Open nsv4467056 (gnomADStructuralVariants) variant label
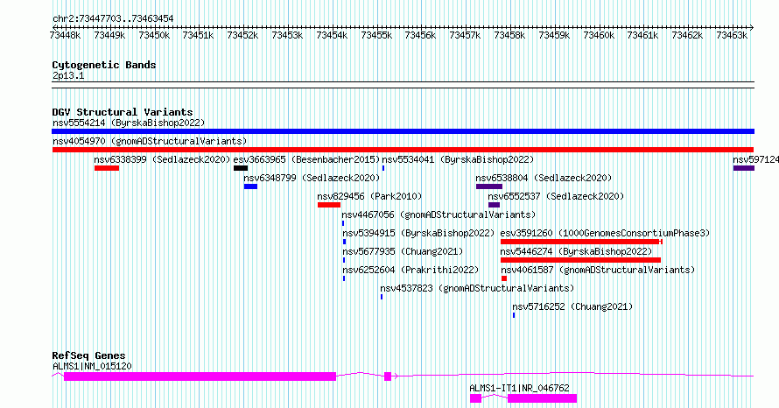This screenshot has height=408, width=779. click(x=439, y=215)
